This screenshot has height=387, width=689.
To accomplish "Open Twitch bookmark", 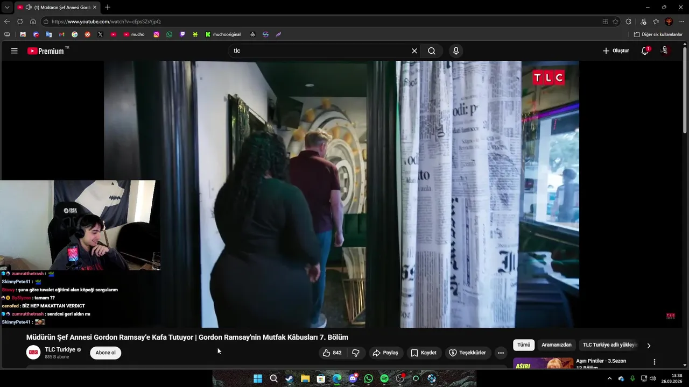I will tap(182, 34).
